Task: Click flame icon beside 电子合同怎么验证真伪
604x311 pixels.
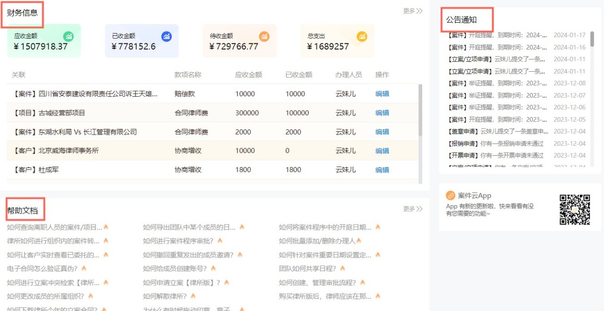Action: point(84,269)
